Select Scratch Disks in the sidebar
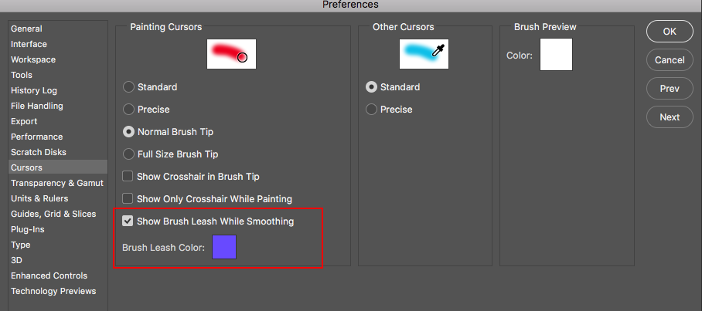Viewport: 702px width, 311px height. (39, 152)
